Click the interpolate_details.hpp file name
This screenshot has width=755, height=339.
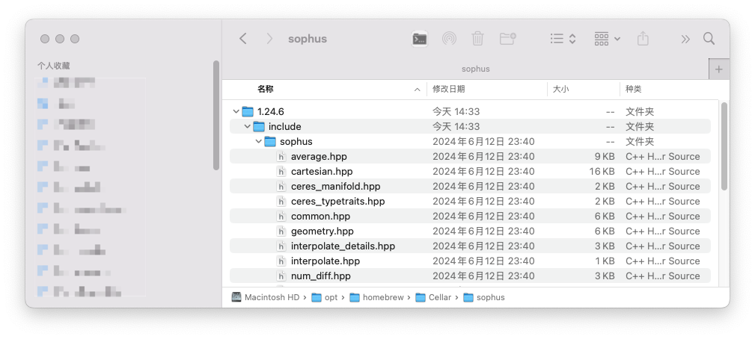(x=343, y=246)
